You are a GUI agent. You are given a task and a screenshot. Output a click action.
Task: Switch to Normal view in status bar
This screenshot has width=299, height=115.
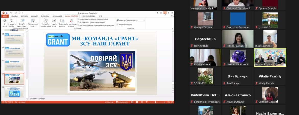[133, 102]
